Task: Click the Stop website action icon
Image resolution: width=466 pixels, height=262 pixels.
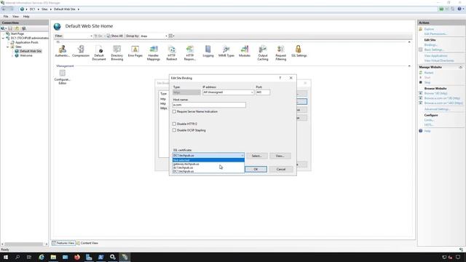Action: (421, 82)
